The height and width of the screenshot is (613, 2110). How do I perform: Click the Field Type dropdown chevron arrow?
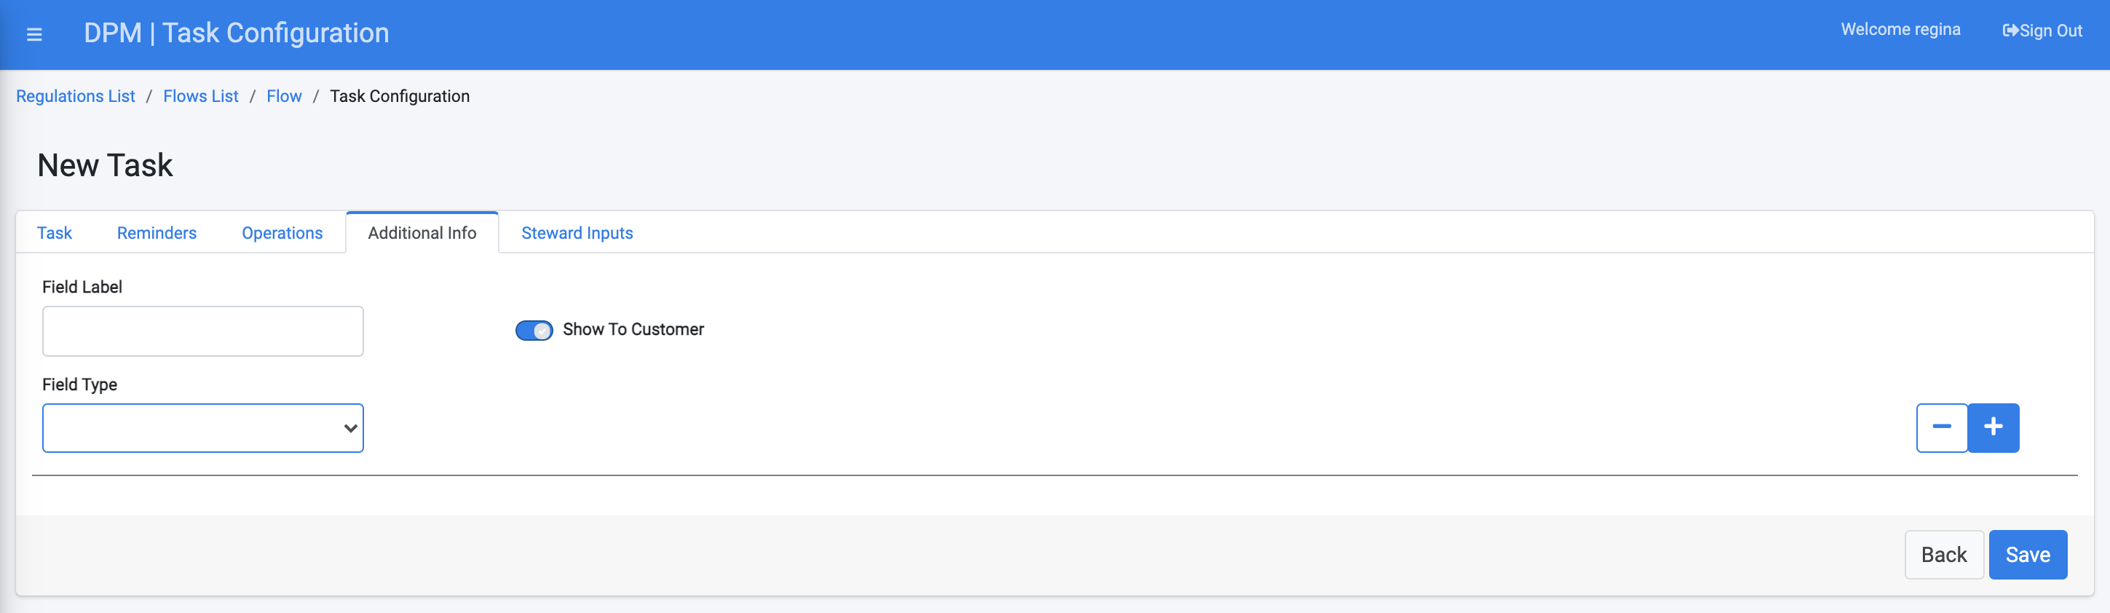(351, 427)
